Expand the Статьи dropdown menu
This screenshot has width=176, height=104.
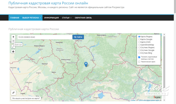[x=67, y=18]
